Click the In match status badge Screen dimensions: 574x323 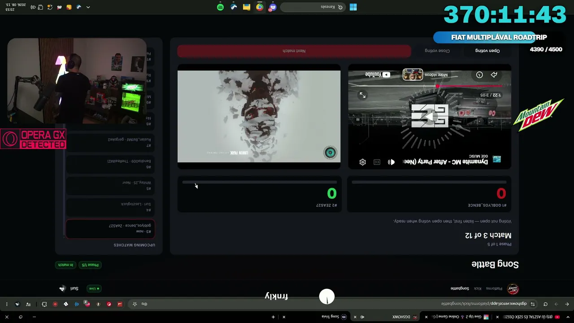tap(65, 265)
